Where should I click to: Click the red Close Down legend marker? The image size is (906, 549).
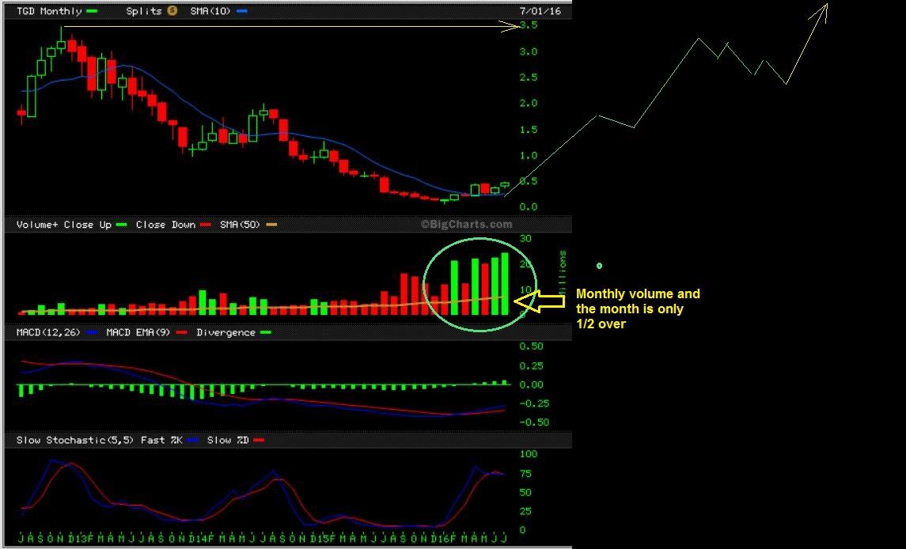[x=206, y=225]
